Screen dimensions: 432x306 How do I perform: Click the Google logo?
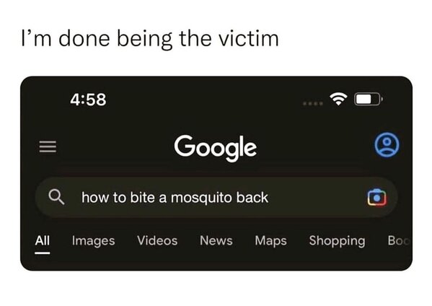(215, 147)
